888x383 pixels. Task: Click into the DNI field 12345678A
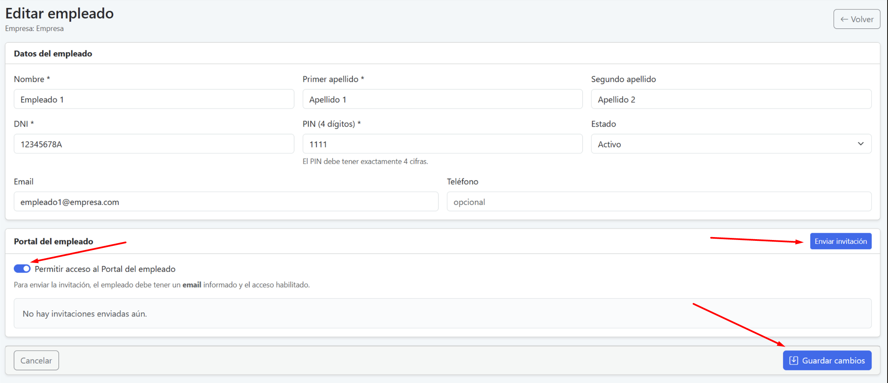[x=154, y=144]
